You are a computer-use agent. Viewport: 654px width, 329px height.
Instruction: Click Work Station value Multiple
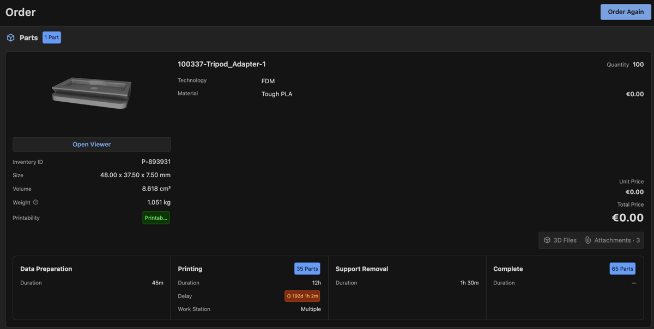pos(311,309)
